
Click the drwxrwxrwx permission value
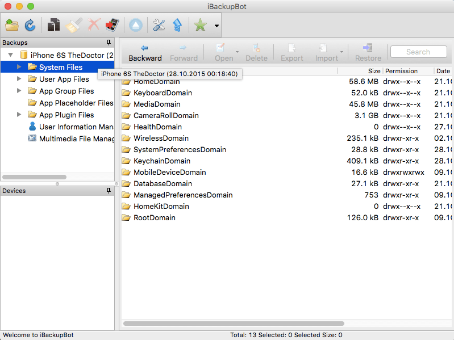point(403,173)
